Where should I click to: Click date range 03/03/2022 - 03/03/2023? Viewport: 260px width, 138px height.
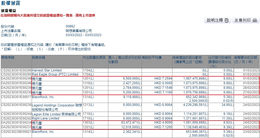83,35
